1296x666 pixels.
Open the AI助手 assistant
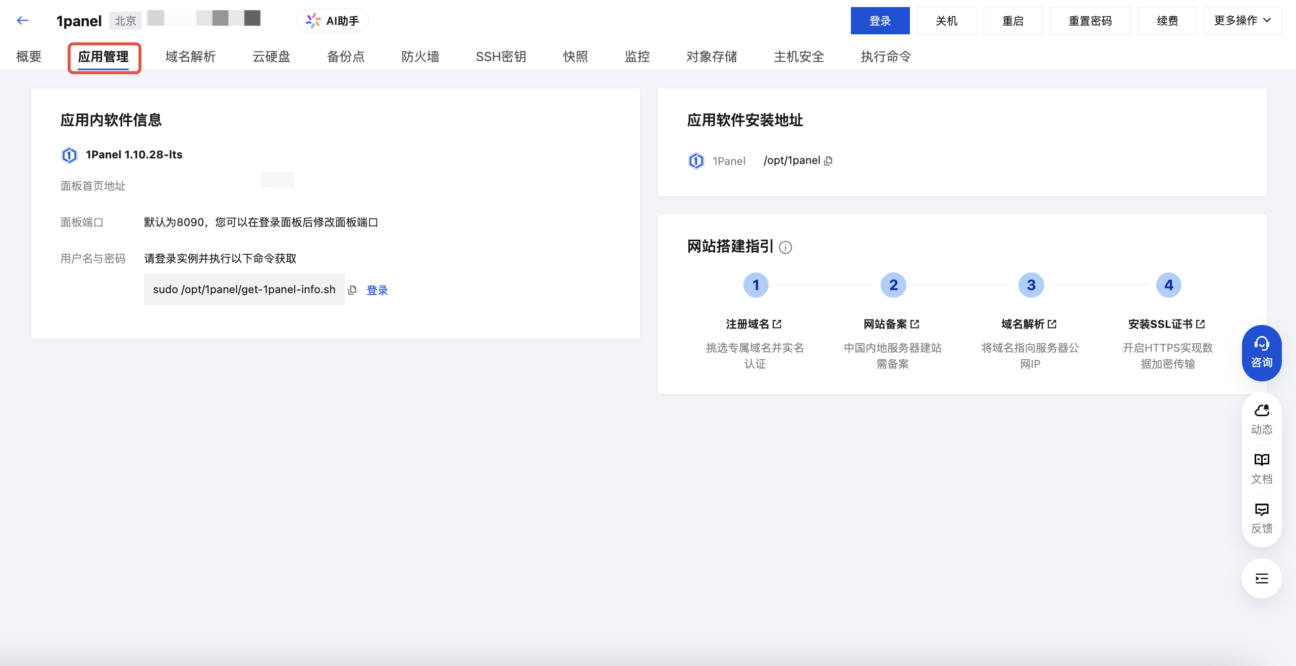(x=333, y=21)
